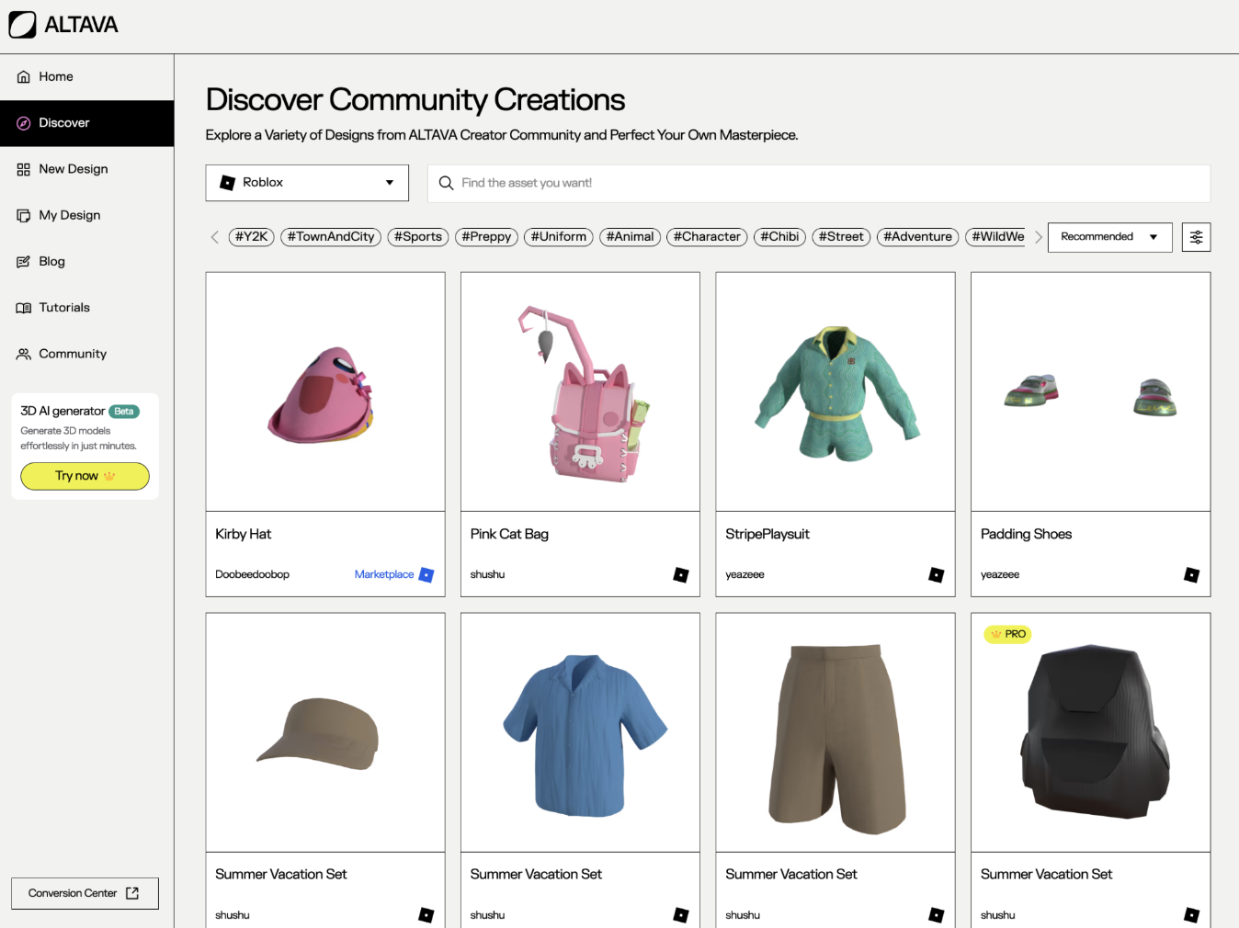Open creator Doobeedoobop's name
This screenshot has height=928, width=1239.
tap(253, 575)
